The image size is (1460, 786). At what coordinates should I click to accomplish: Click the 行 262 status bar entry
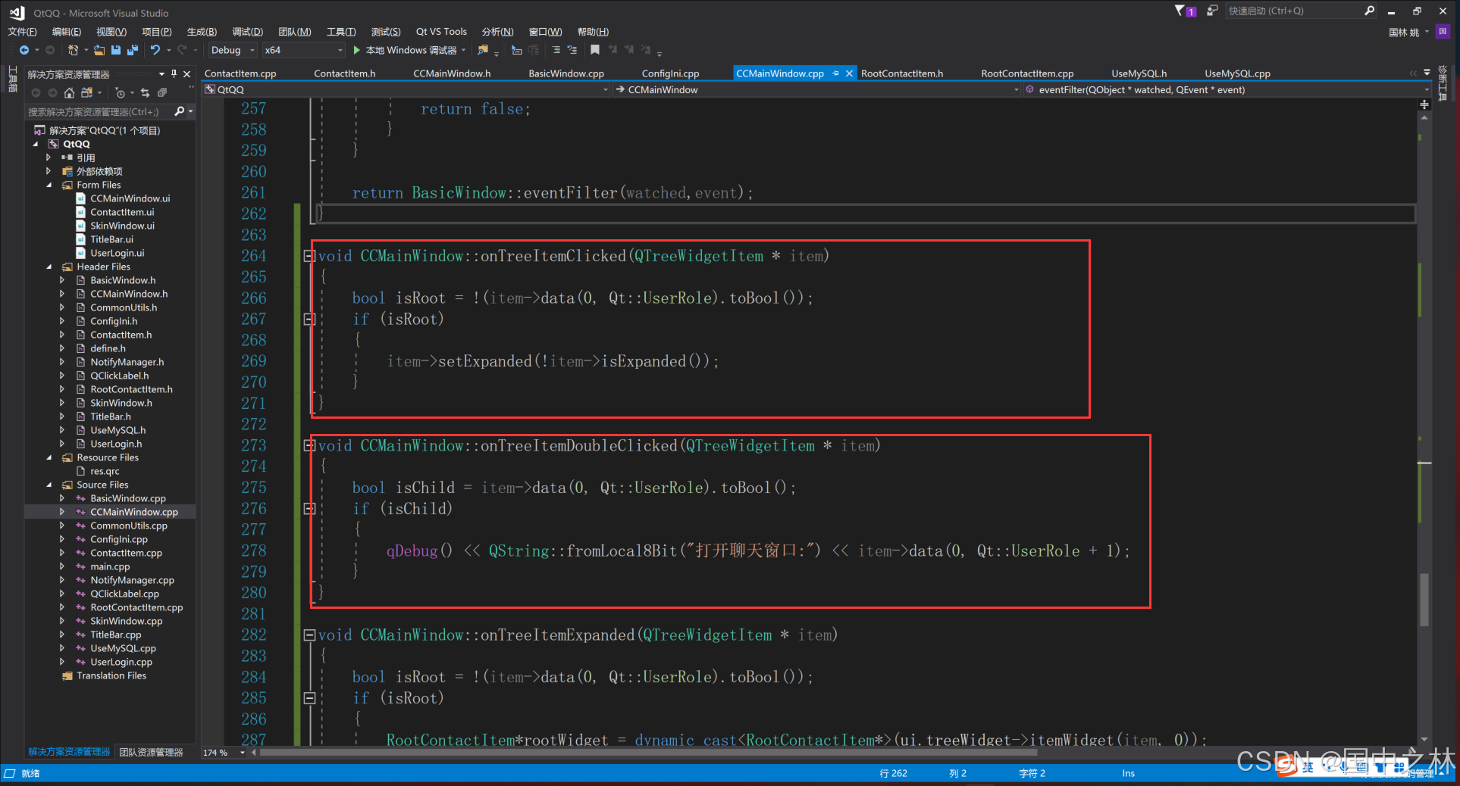893,773
